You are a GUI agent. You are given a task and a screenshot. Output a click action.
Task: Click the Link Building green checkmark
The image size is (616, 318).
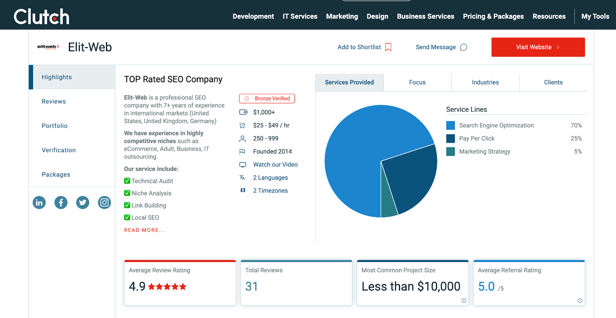click(x=127, y=205)
